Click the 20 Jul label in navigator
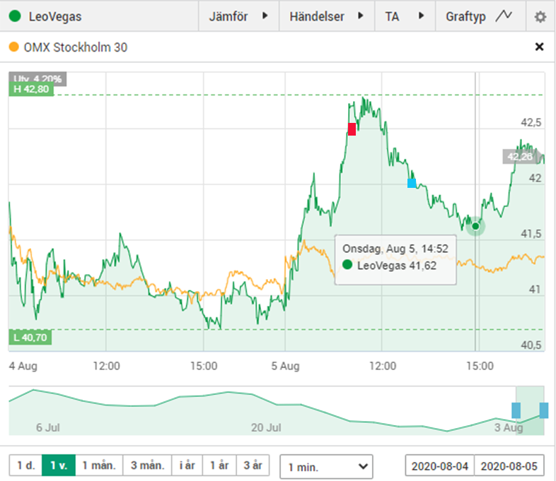556x481 pixels. (x=266, y=427)
